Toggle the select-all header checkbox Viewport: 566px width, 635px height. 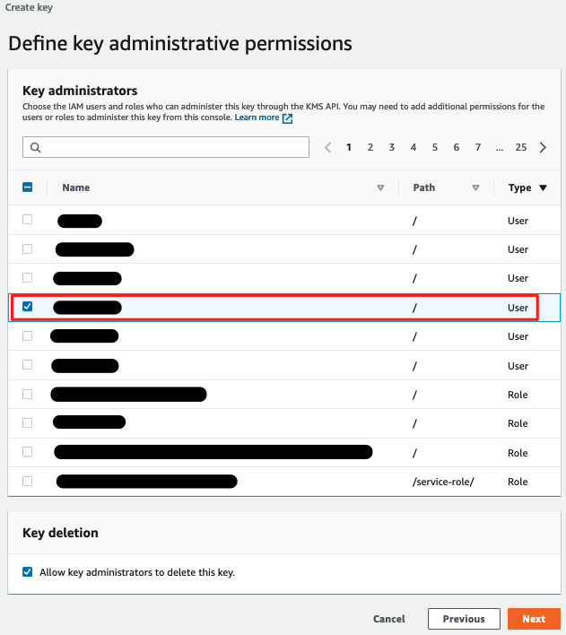(27, 187)
